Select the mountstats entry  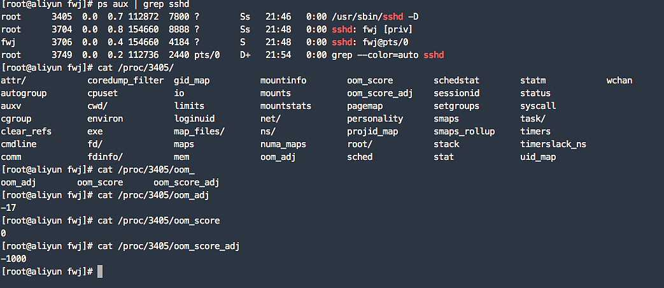point(285,106)
